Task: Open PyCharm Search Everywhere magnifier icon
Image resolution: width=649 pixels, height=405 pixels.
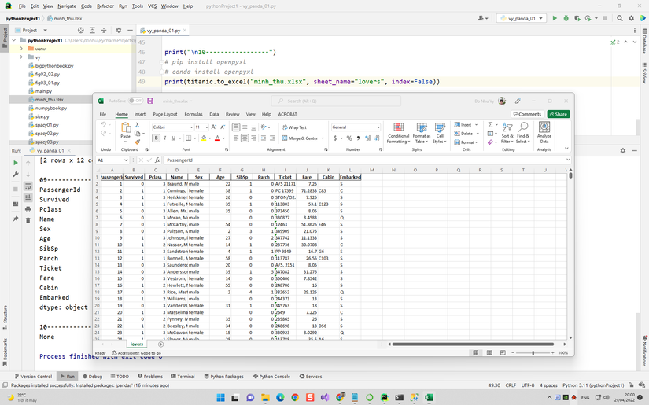Action: click(620, 18)
